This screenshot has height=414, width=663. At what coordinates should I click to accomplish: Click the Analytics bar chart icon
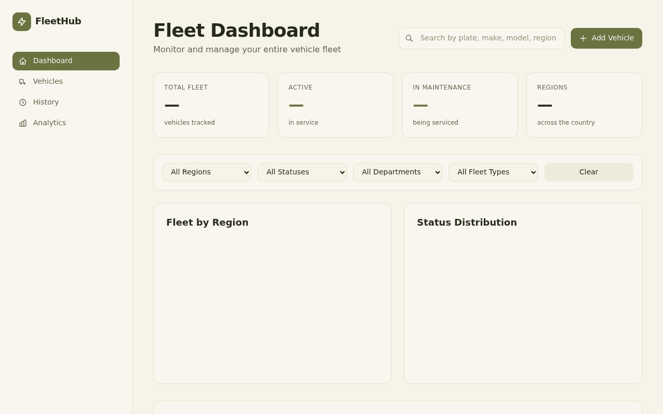23,123
